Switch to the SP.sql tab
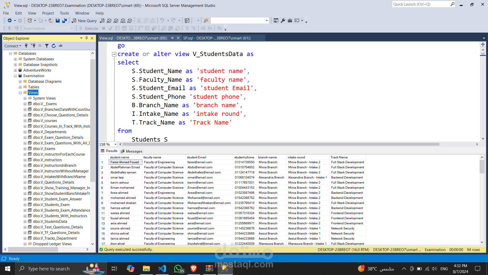Image resolution: width=488 pixels, height=275 pixels. 217,38
